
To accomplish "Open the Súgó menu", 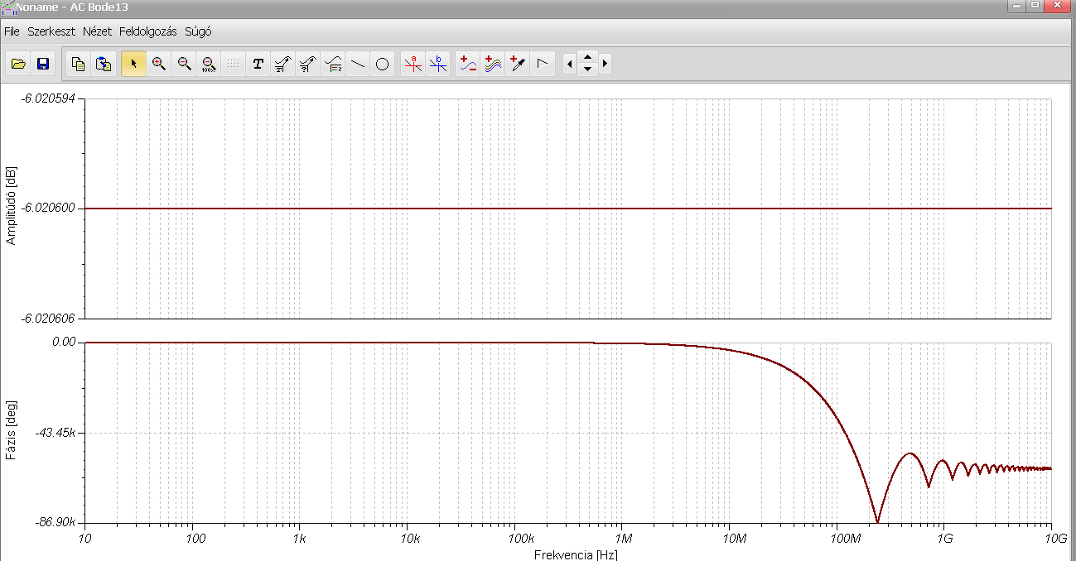I will (x=198, y=31).
